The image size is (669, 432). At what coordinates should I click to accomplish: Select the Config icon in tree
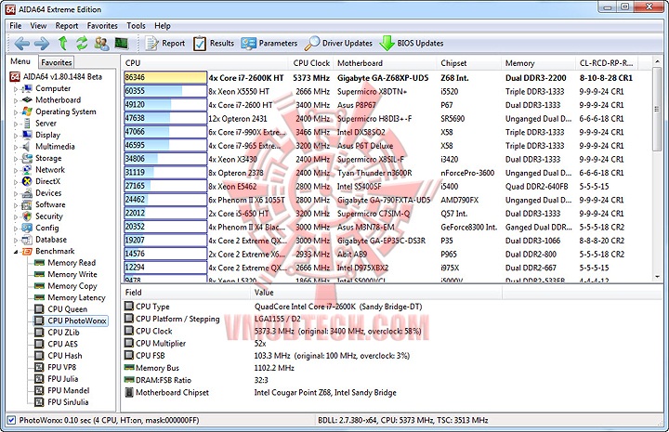point(27,228)
